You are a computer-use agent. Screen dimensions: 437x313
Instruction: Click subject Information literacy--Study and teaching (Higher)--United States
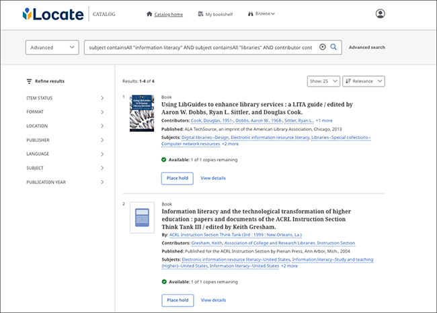[x=333, y=259]
